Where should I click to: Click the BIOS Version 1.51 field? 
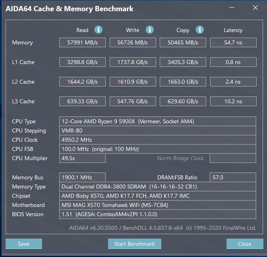click(157, 214)
